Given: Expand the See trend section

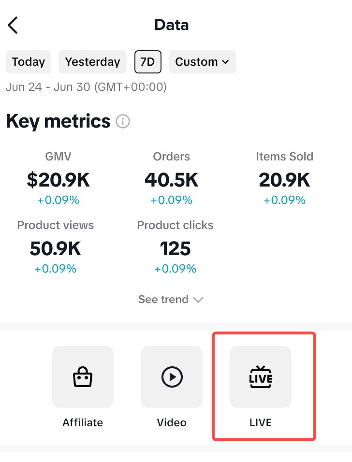Looking at the screenshot, I should (x=171, y=300).
